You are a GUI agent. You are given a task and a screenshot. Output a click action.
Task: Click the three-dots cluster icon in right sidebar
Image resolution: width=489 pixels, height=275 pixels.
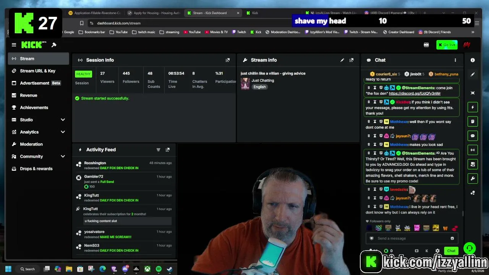coord(473,193)
